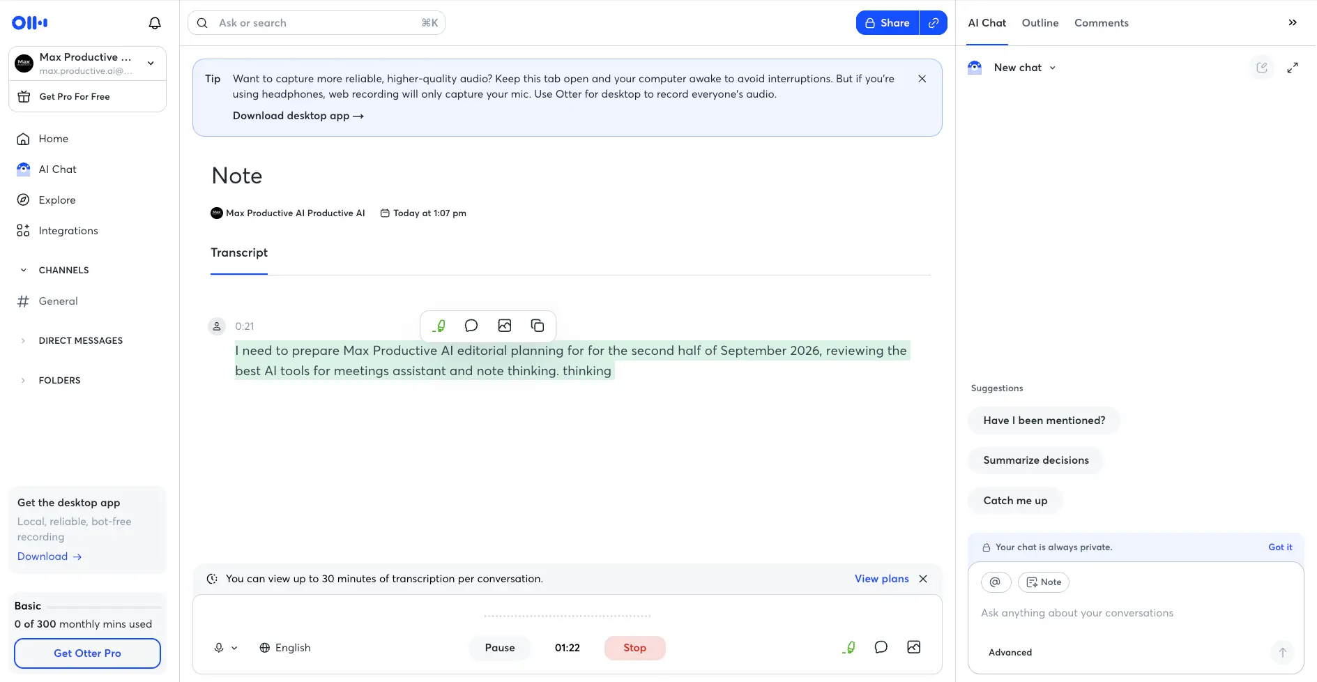Add image to selected transcript text
The width and height of the screenshot is (1317, 682).
tap(505, 326)
